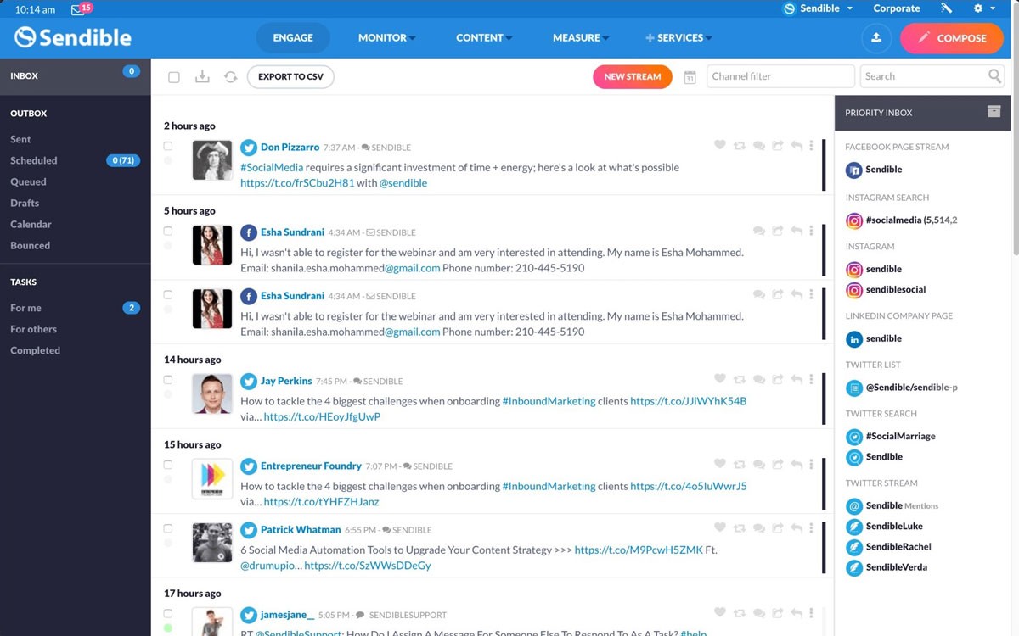Image resolution: width=1019 pixels, height=636 pixels.
Task: Open Inbox in the sidebar
Action: click(76, 75)
